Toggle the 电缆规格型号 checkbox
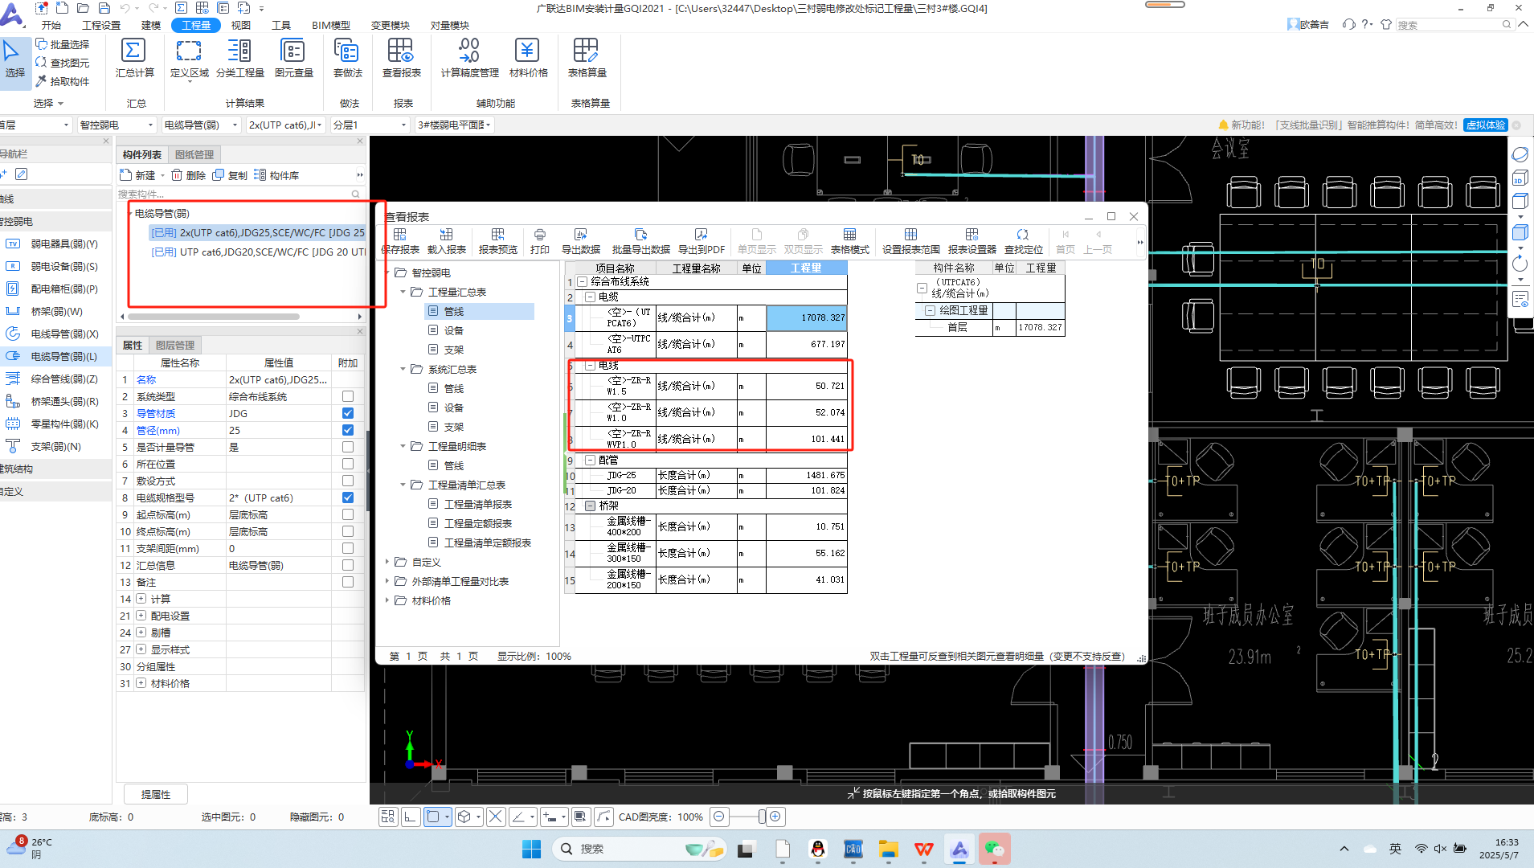 (348, 497)
